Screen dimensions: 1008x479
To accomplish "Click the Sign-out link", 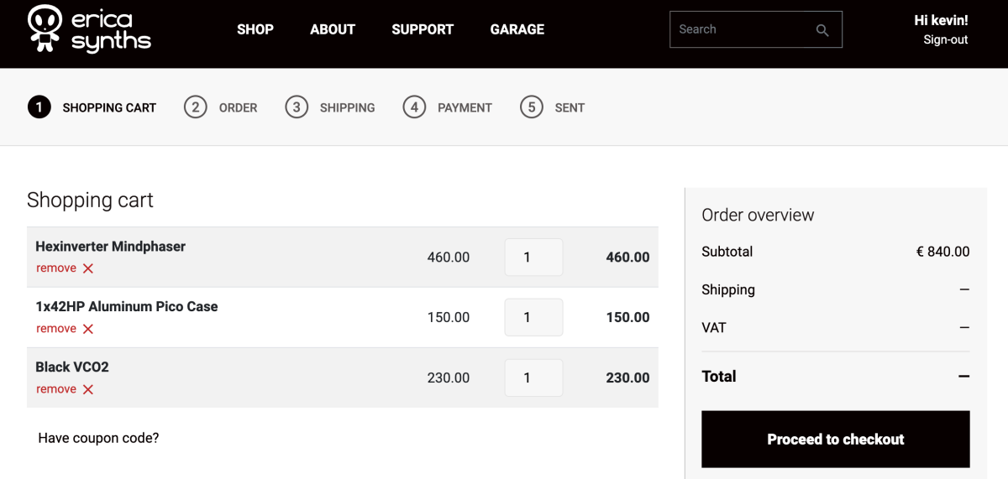I will [946, 39].
